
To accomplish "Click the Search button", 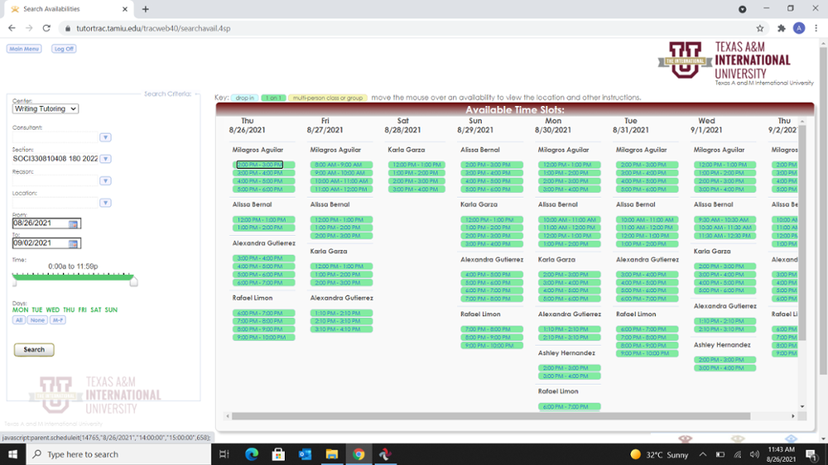I will tap(34, 349).
